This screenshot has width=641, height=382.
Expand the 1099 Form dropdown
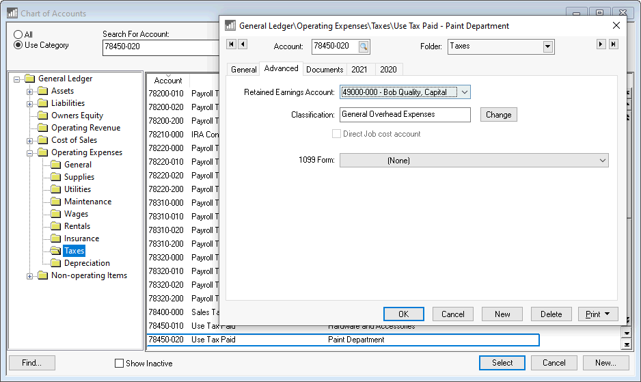(602, 161)
